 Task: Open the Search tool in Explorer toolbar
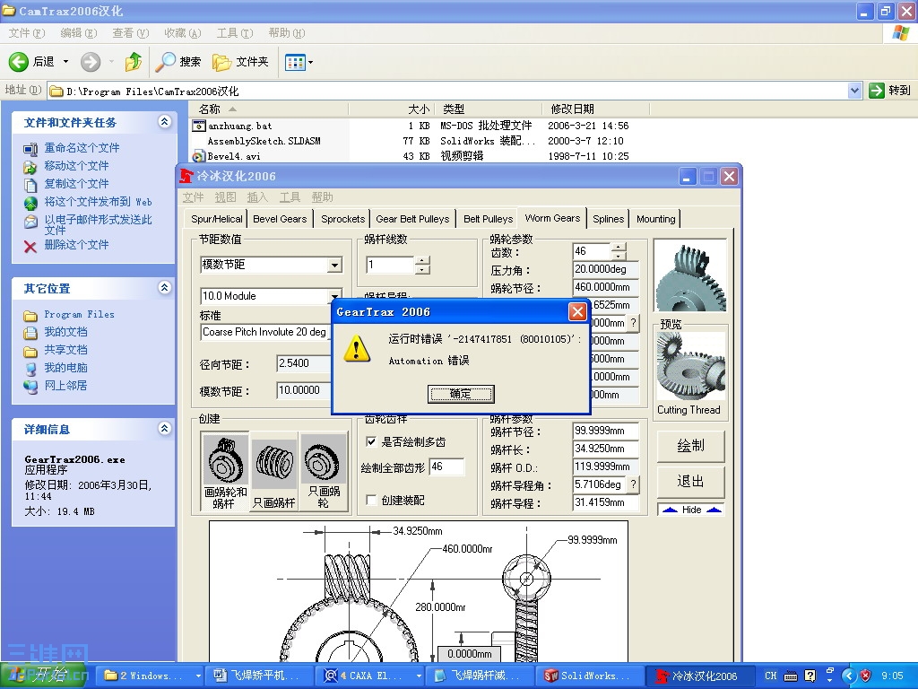(x=178, y=62)
